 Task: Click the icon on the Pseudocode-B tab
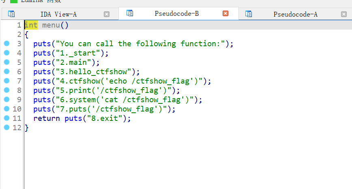pos(130,13)
